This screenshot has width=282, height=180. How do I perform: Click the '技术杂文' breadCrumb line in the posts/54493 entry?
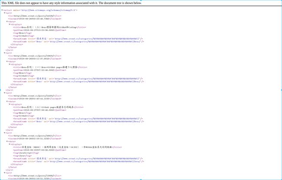78,119
